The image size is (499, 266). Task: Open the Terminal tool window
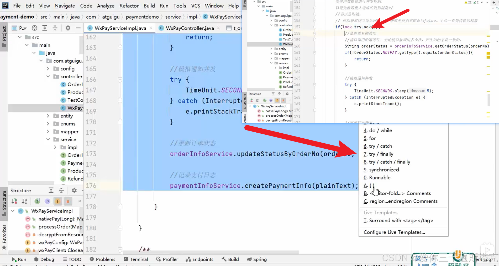coord(136,259)
